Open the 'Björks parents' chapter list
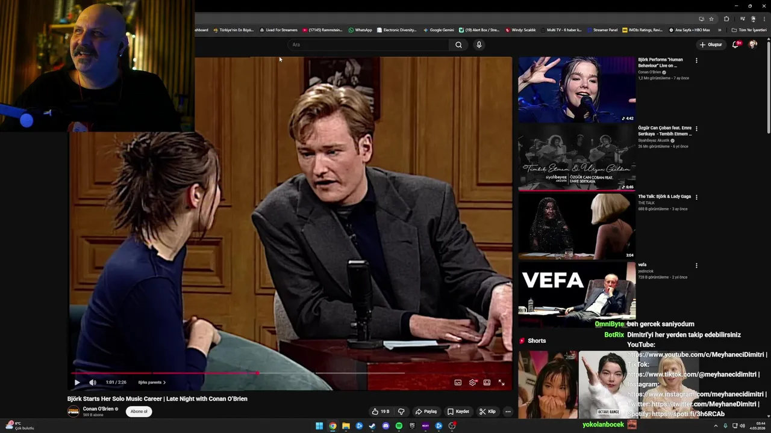 point(152,382)
